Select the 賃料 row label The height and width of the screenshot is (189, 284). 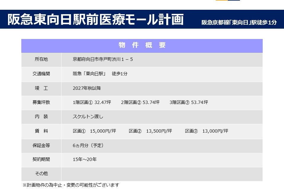pyautogui.click(x=41, y=131)
